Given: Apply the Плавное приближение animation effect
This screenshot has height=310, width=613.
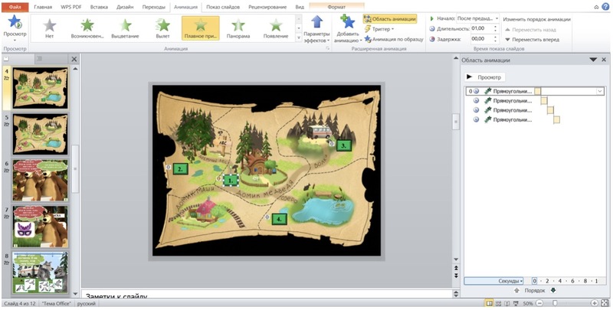Looking at the screenshot, I should [201, 28].
